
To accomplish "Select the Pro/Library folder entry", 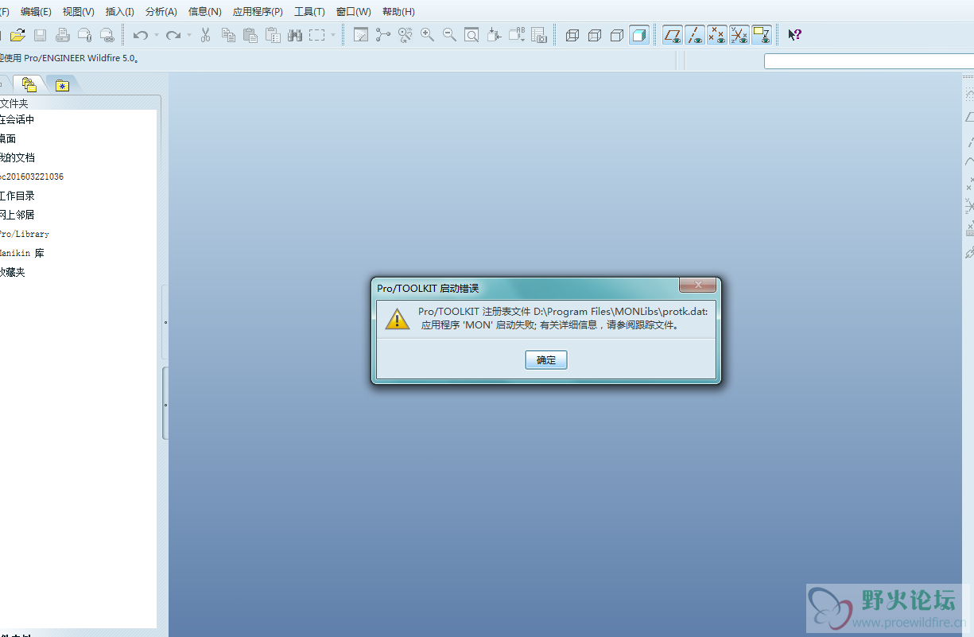I will click(x=25, y=234).
